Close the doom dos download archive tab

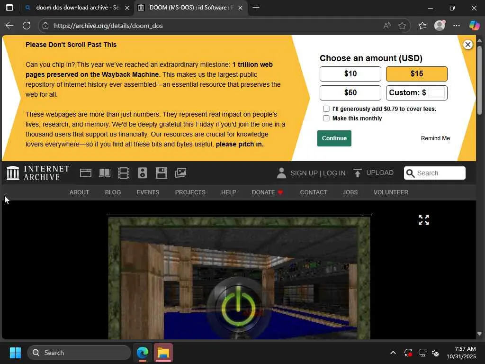127,8
